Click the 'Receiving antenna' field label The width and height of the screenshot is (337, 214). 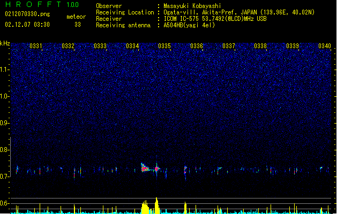123,25
